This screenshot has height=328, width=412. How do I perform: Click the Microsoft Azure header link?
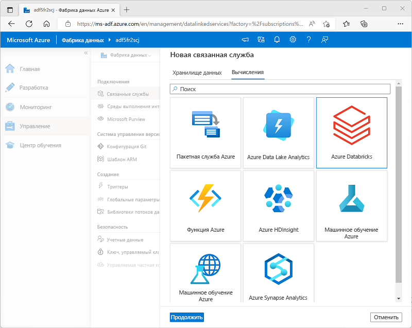pyautogui.click(x=28, y=40)
